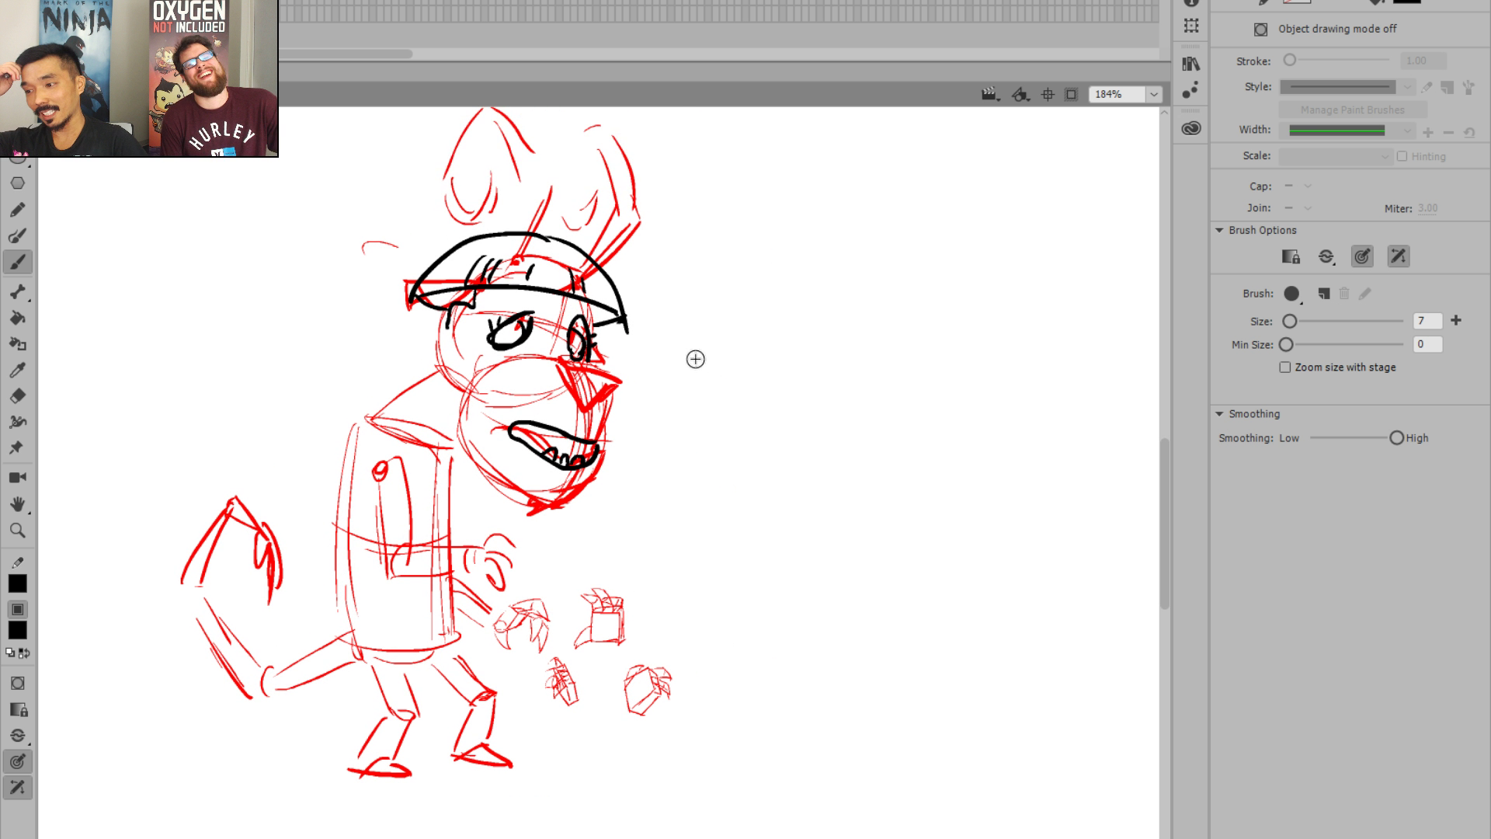Click the plus next to brush Size
This screenshot has height=839, width=1491.
(x=1456, y=321)
